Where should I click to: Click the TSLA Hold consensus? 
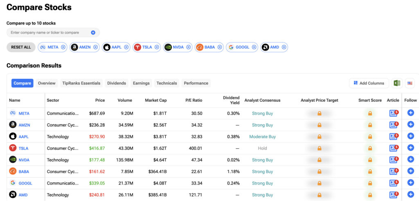click(262, 148)
